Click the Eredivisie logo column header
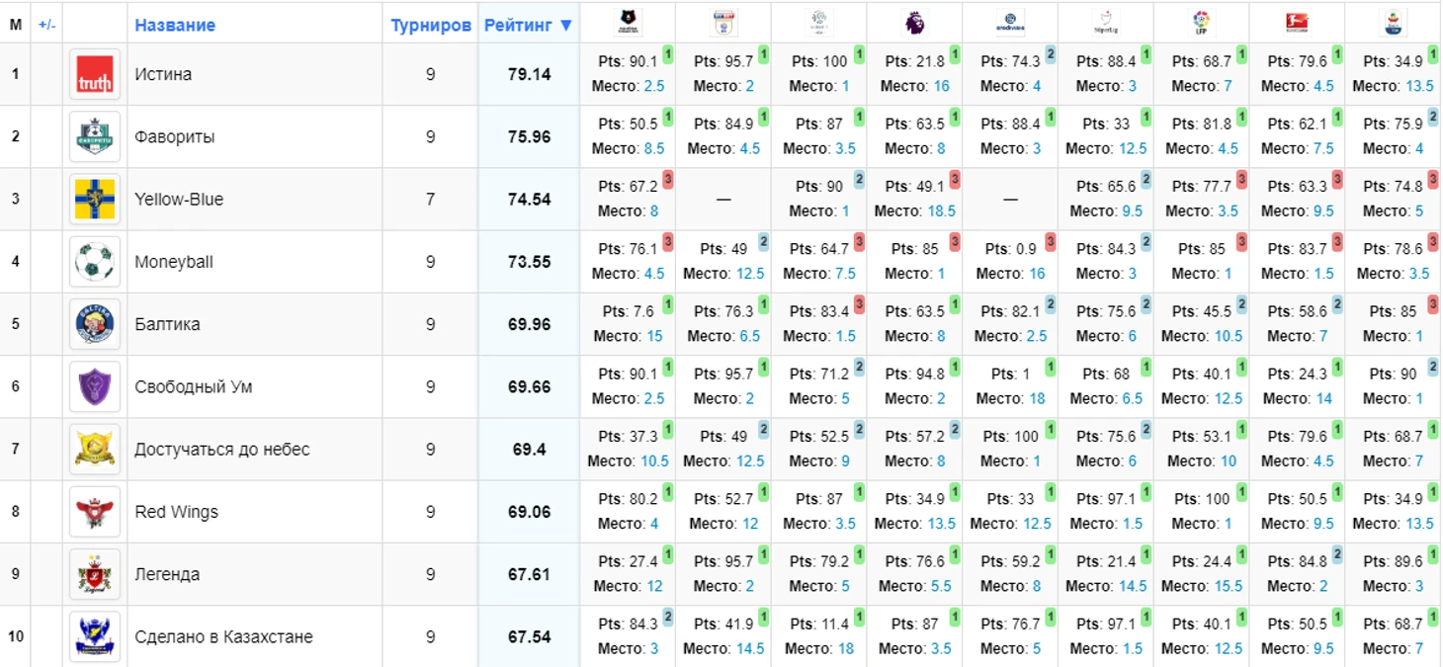 pos(1009,19)
